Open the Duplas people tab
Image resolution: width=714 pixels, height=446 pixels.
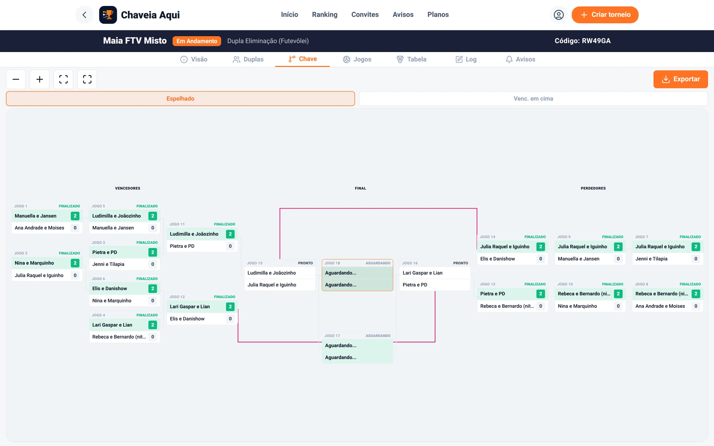(x=248, y=59)
